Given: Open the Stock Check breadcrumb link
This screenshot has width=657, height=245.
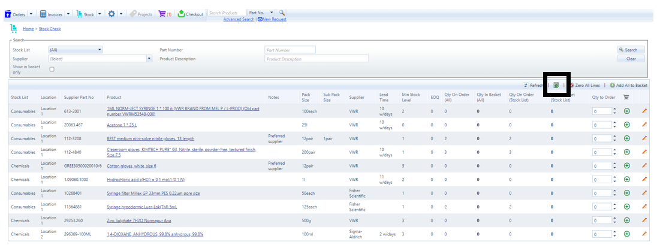Looking at the screenshot, I should [x=50, y=29].
